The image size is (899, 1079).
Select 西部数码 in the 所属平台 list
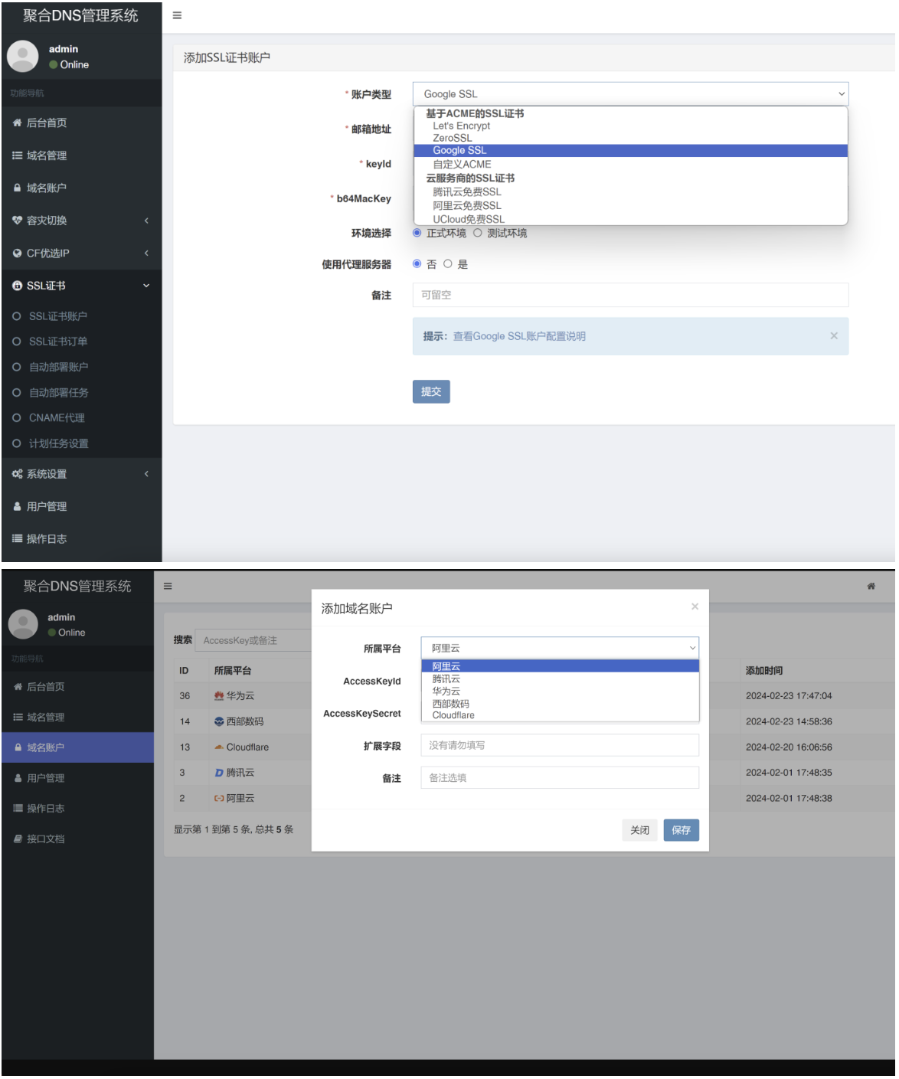[560, 704]
